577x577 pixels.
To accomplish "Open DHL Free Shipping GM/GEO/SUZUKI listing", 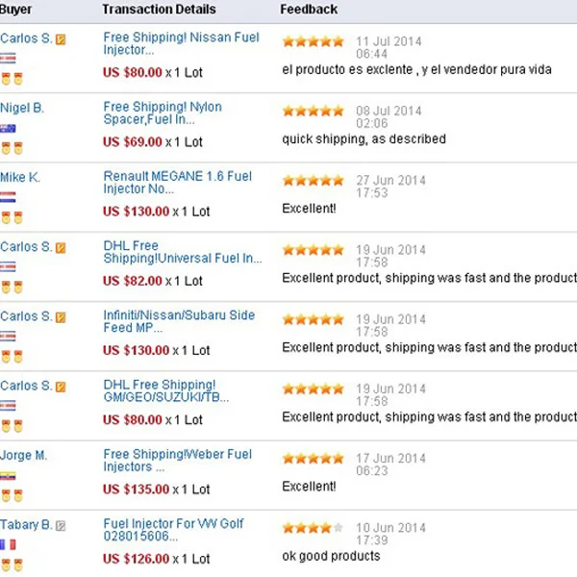I will pyautogui.click(x=166, y=390).
